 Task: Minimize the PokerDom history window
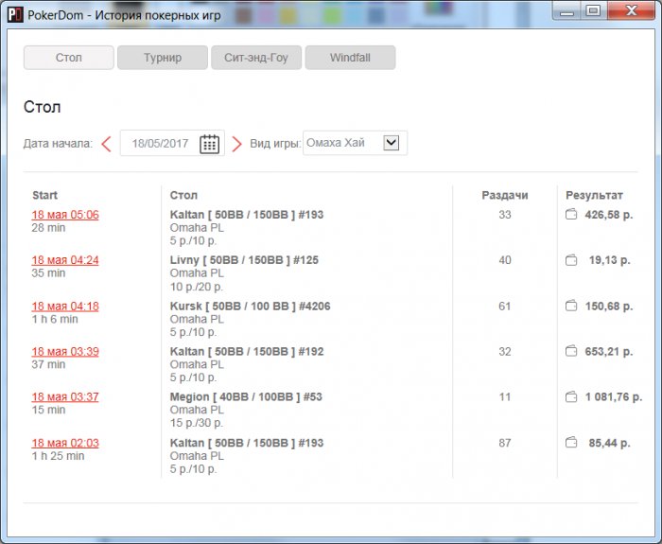[x=567, y=11]
